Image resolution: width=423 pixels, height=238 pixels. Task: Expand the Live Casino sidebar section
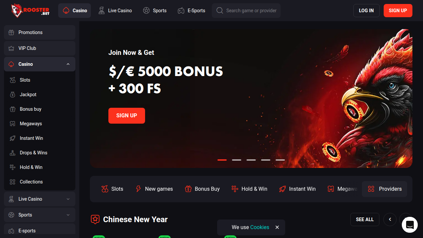click(68, 199)
